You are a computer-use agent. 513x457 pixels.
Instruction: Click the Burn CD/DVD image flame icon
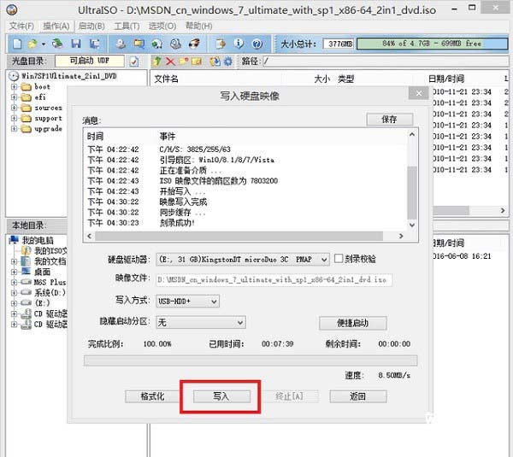pyautogui.click(x=194, y=44)
